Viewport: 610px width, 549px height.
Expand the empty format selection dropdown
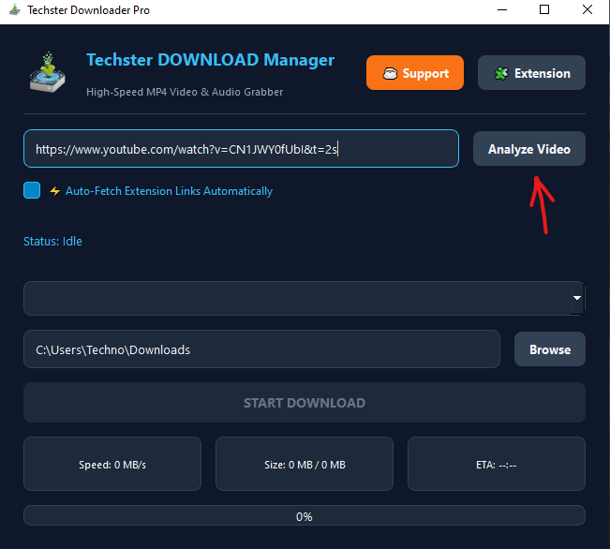(305, 298)
